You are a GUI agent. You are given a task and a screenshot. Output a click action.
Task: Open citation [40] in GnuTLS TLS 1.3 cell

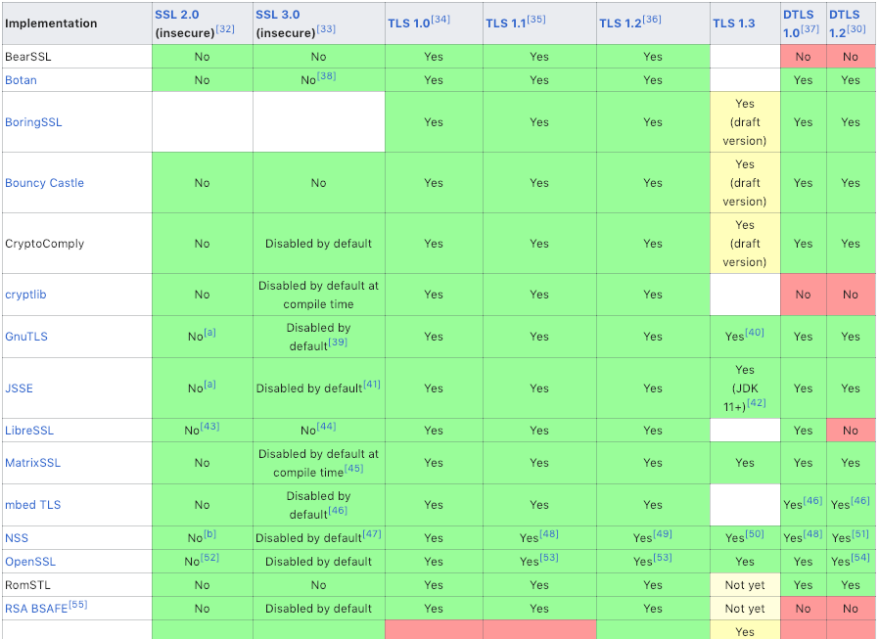754,332
